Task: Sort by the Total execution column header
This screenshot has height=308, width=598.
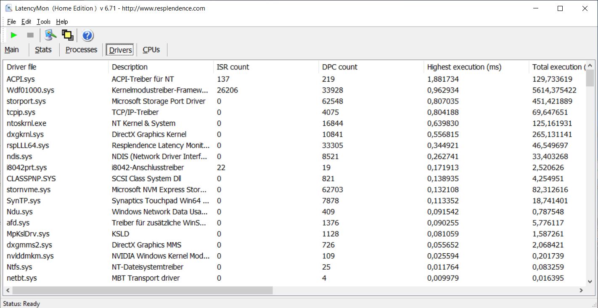Action: click(x=557, y=67)
